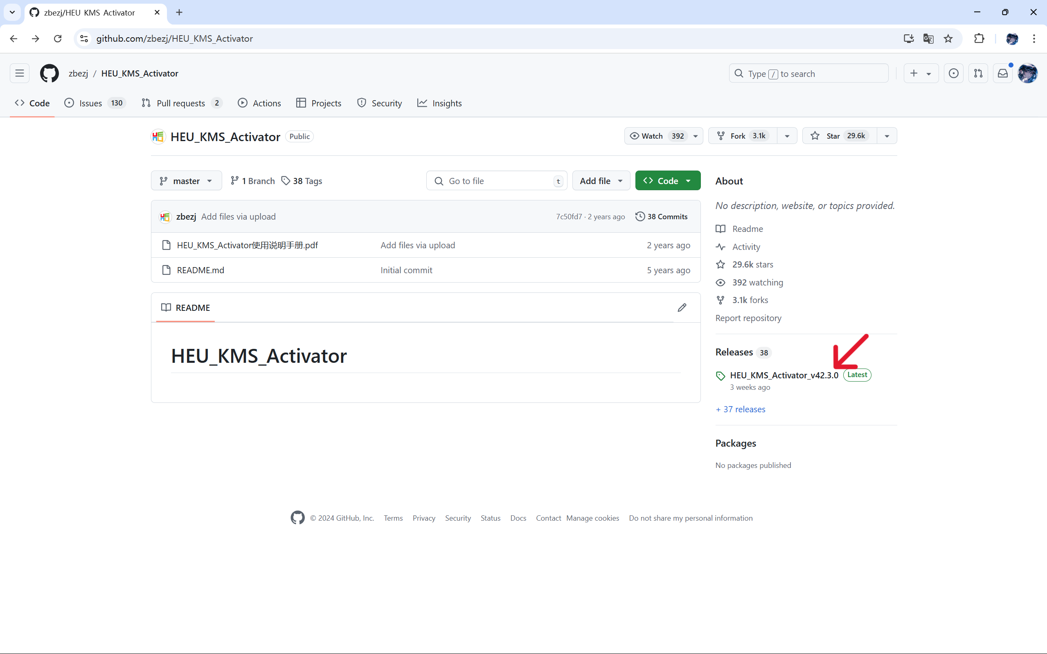Expand the Star lists dropdown arrow

point(887,136)
